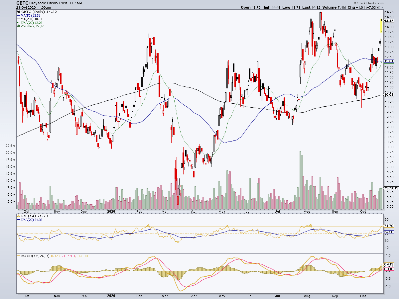Select the 21-Oct-2020 11:09am timestamp
Viewport: 399px width, 299px height.
point(34,7)
